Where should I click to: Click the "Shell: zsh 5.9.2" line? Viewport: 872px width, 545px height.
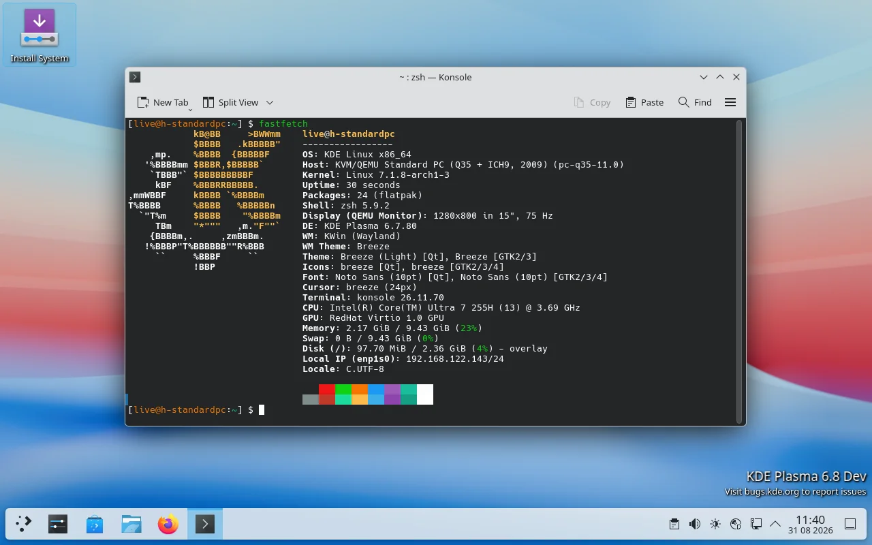coord(346,206)
